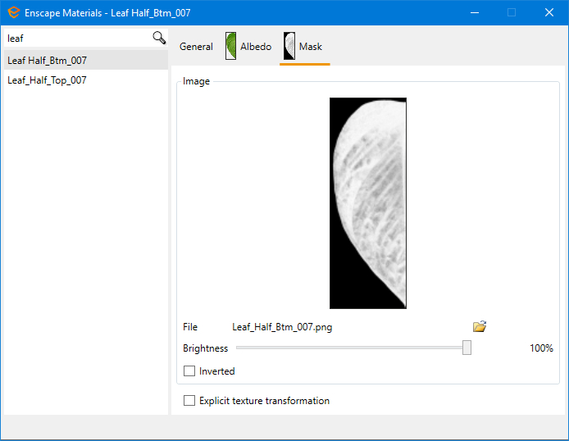The image size is (569, 441).
Task: Open the Albedo tab label
Action: point(256,47)
